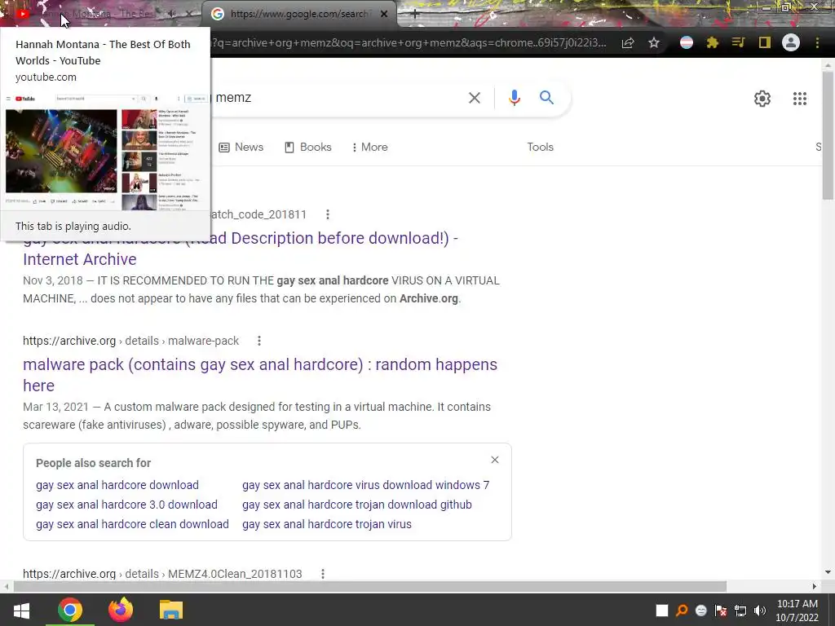Close the Google search tab
This screenshot has height=626, width=835.
pyautogui.click(x=384, y=15)
